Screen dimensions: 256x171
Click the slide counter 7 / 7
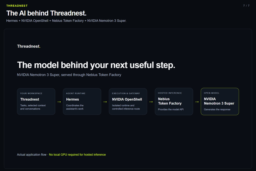point(246,6)
